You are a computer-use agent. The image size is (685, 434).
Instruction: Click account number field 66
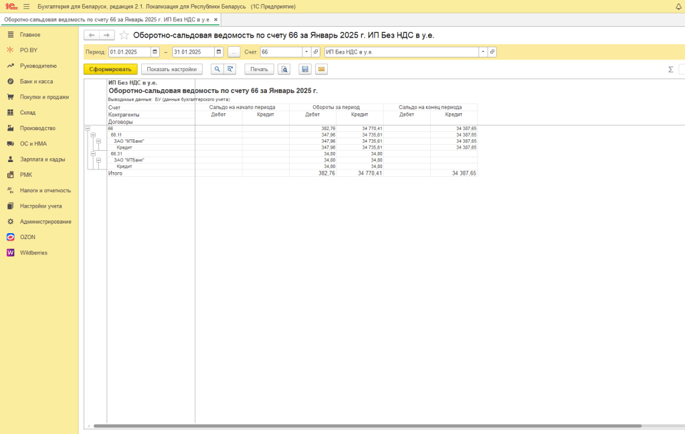tap(282, 52)
